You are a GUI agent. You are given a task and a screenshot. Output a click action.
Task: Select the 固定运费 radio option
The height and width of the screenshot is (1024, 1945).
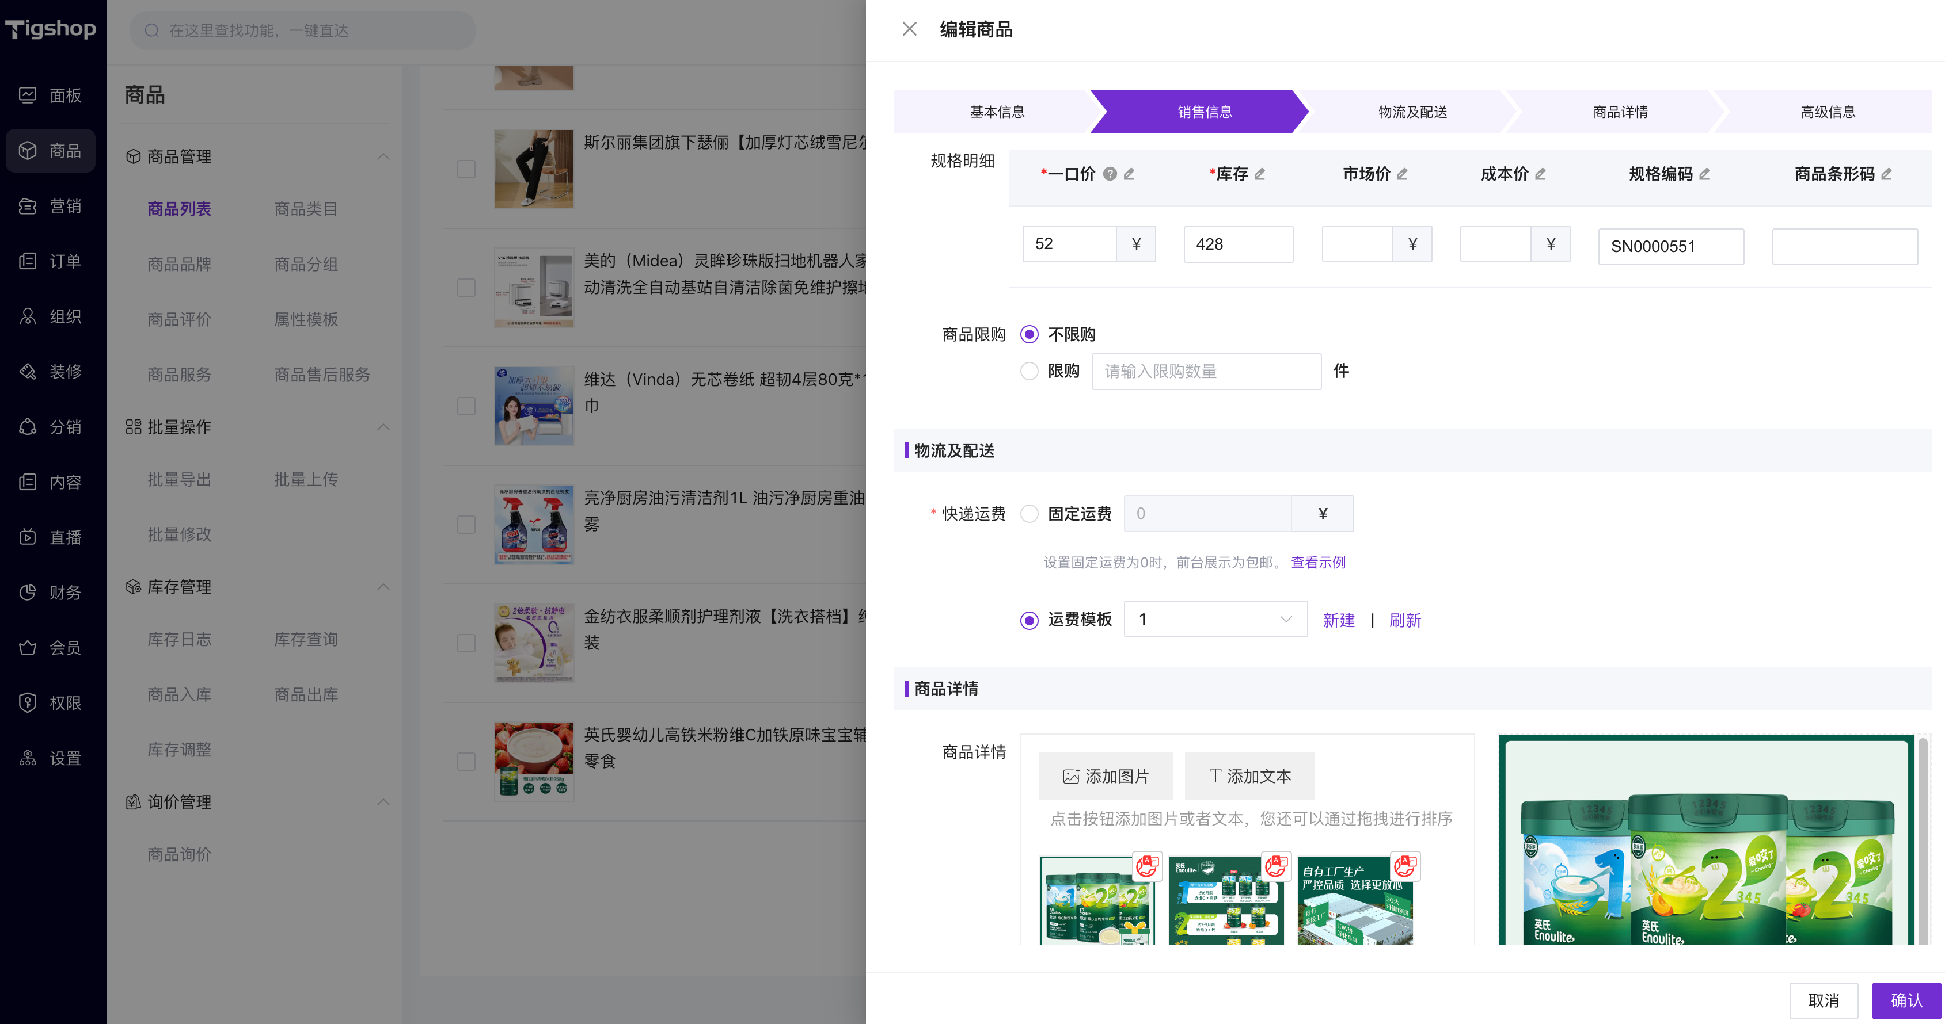click(x=1029, y=514)
